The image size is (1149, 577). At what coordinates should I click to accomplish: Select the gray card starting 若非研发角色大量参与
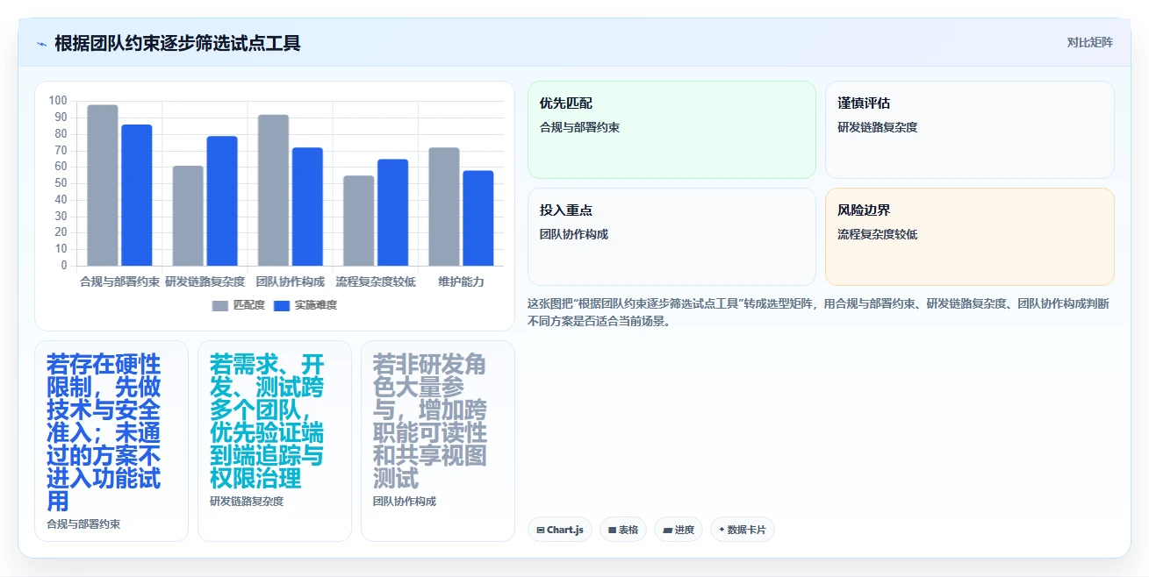coord(438,441)
